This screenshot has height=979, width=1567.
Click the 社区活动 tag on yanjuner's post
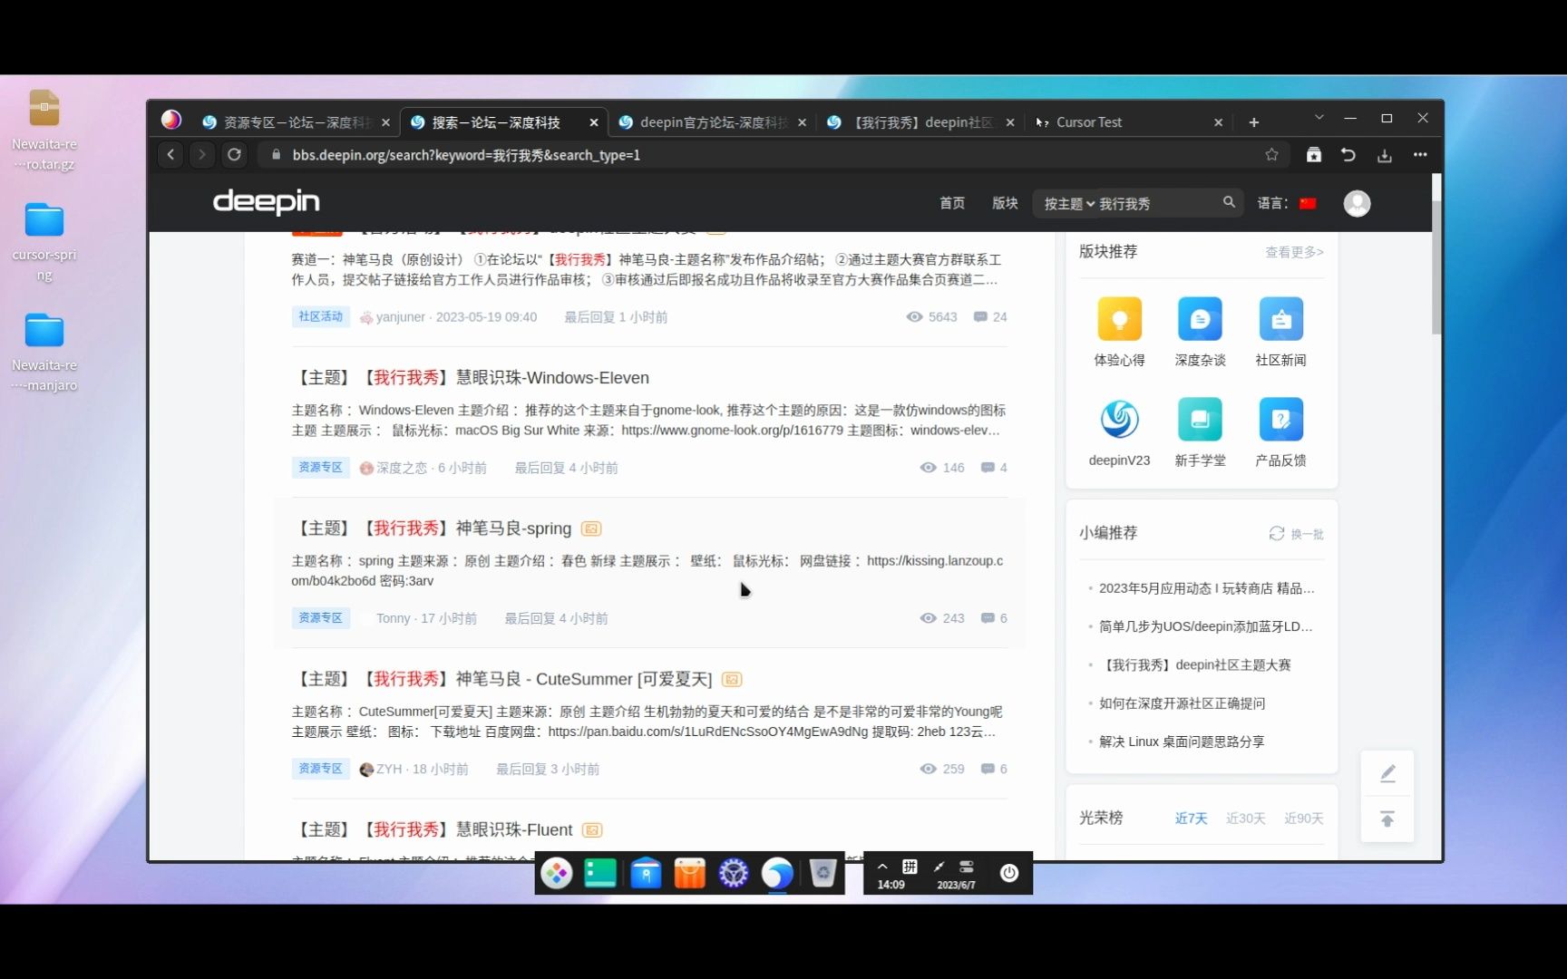(x=320, y=316)
